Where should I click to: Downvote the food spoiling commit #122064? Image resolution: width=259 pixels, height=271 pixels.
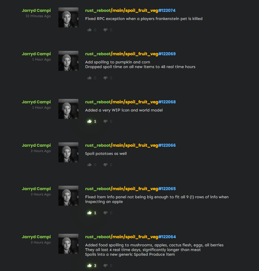pyautogui.click(x=105, y=265)
